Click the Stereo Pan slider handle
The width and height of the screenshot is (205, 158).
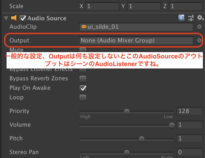(x=127, y=153)
